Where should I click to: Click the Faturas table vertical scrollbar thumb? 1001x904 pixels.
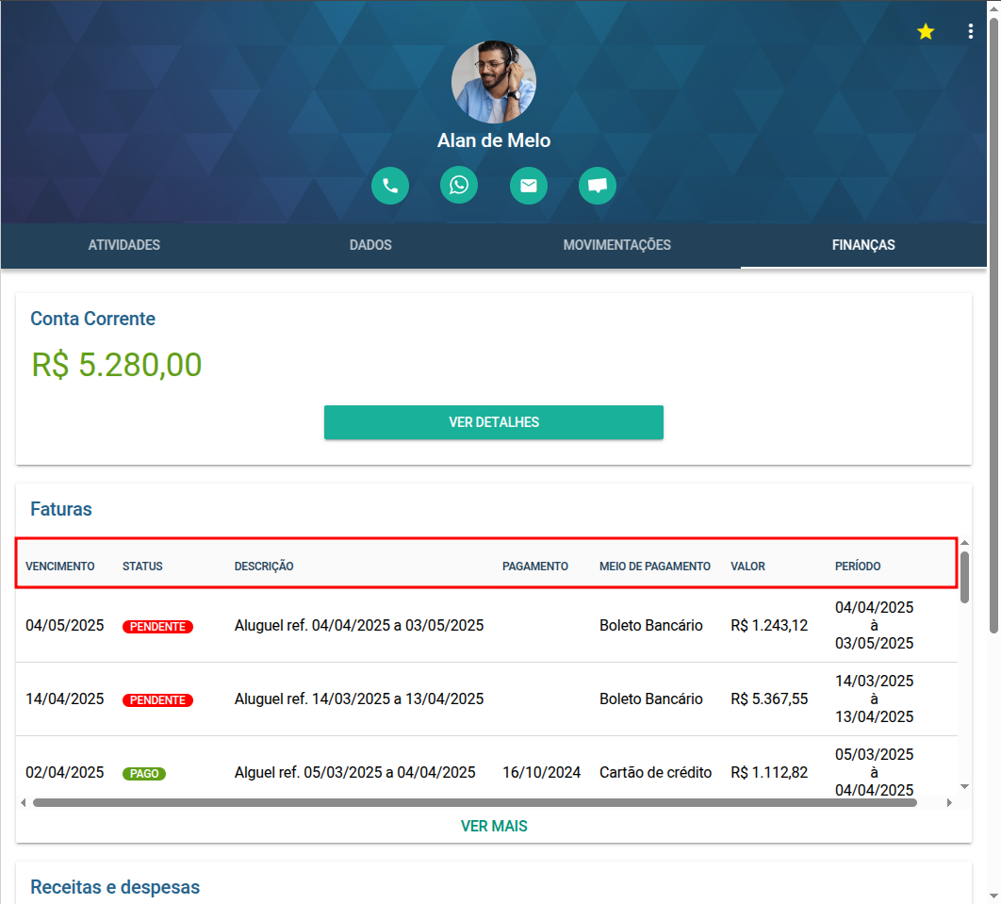964,577
